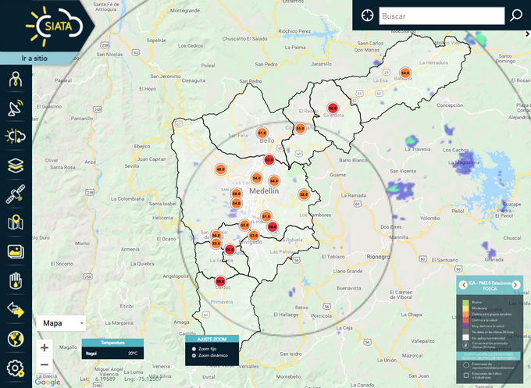Click the map zoom in plus button
The image size is (531, 388).
[45, 347]
